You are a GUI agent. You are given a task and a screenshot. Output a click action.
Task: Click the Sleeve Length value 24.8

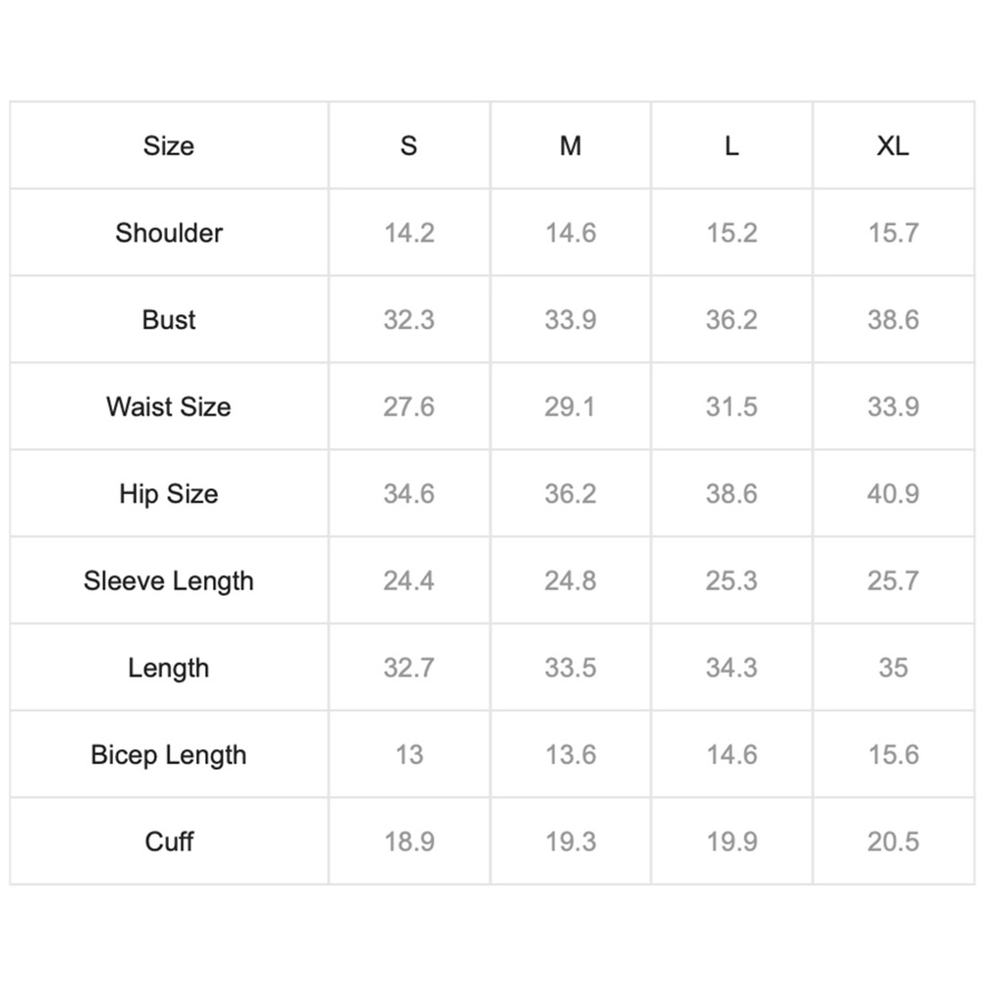(x=571, y=581)
